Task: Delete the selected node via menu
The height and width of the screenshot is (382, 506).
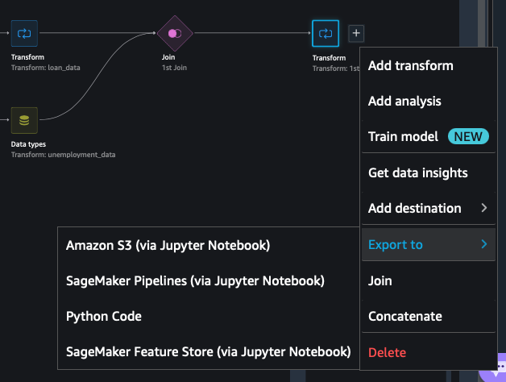Action: pyautogui.click(x=387, y=352)
